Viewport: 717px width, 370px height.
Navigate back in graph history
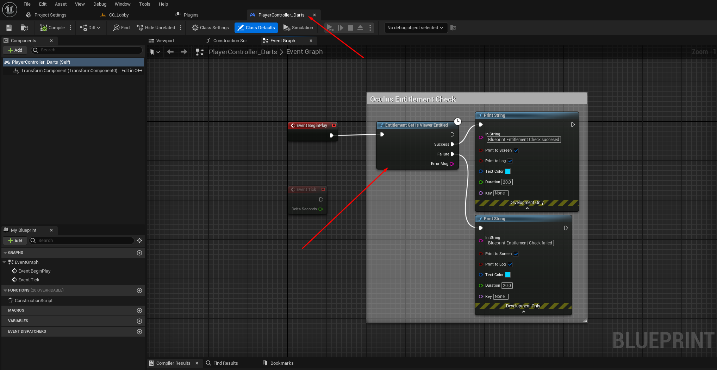(170, 52)
